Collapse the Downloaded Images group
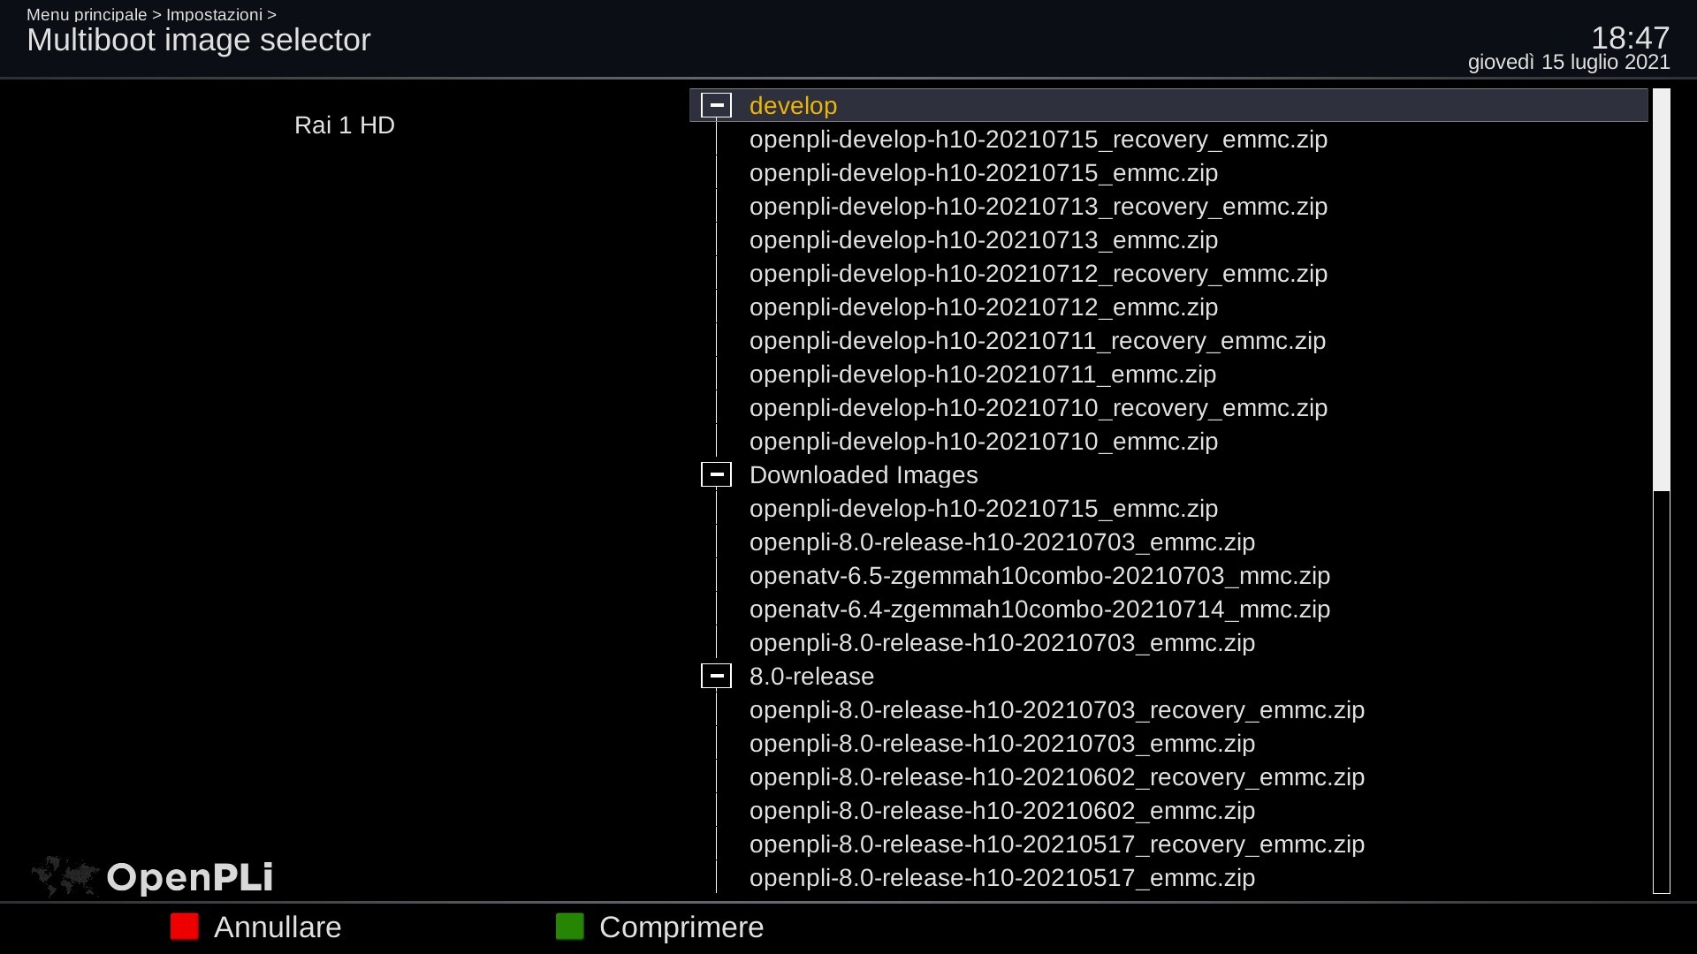Viewport: 1697px width, 954px height. 716,474
